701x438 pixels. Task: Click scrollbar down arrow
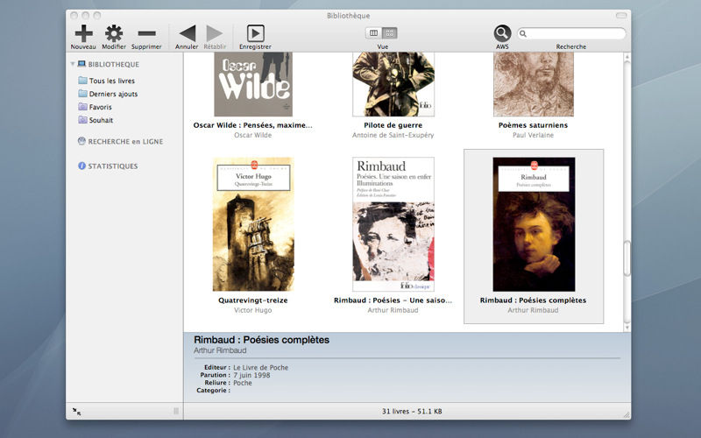tap(627, 328)
